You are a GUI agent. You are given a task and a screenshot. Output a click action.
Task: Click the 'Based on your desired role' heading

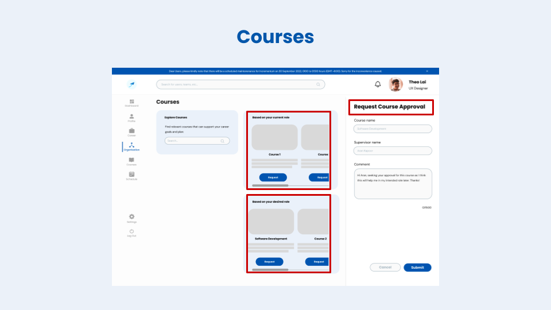tap(271, 201)
